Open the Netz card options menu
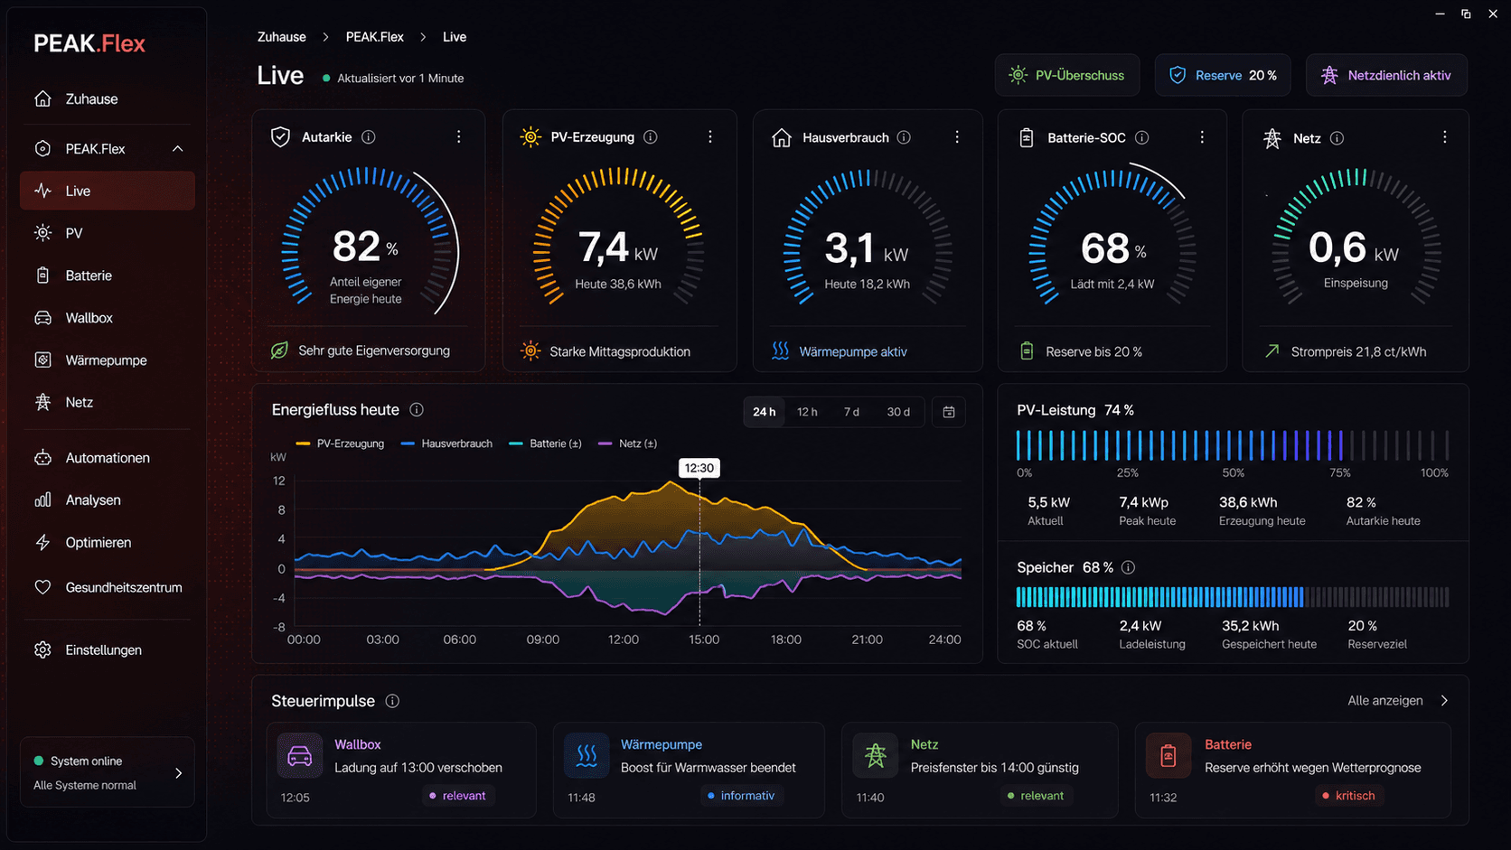 click(x=1445, y=137)
